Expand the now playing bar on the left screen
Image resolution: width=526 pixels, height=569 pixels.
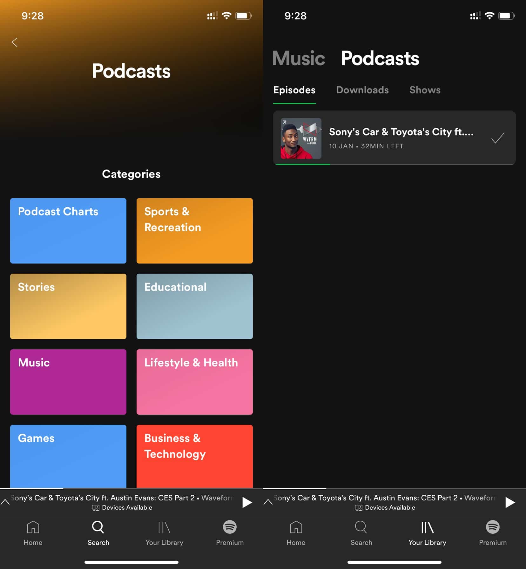pos(5,502)
